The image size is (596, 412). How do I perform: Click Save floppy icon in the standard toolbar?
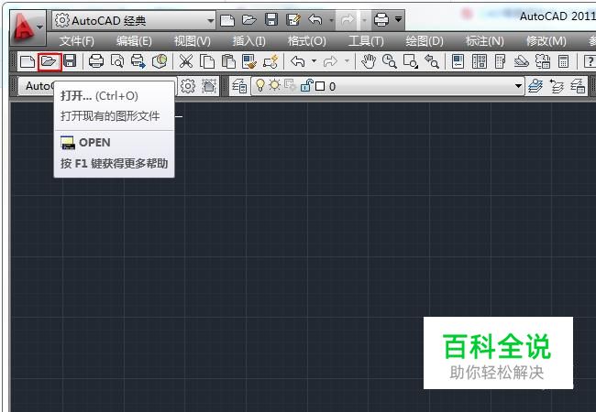[x=70, y=61]
